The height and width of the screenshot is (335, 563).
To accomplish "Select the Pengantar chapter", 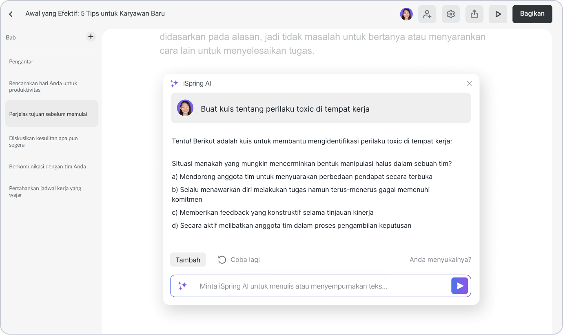I will [x=21, y=62].
